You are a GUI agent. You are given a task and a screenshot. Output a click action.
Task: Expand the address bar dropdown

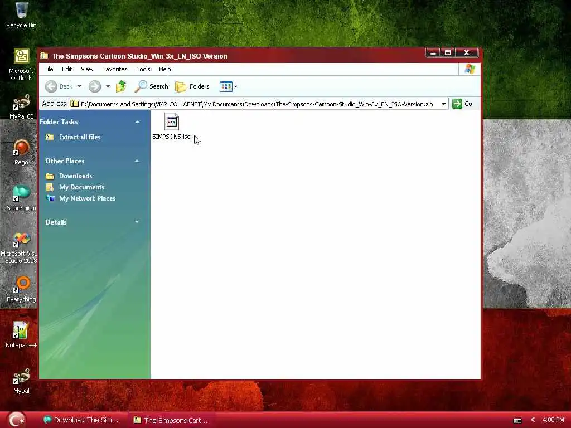443,104
